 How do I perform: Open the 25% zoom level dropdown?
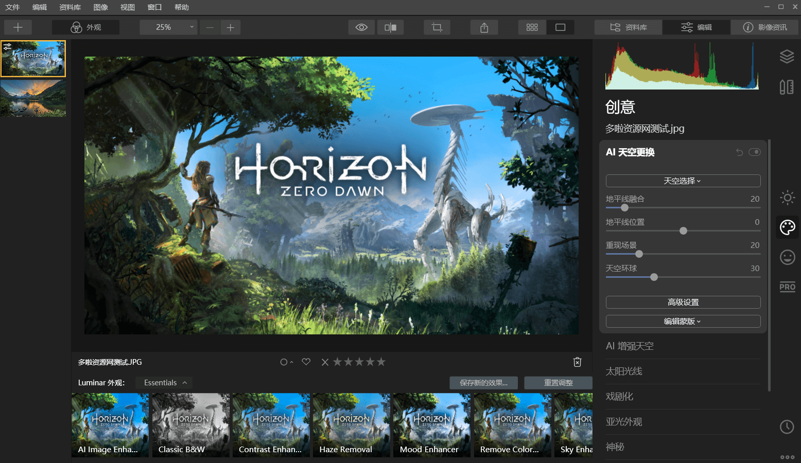pos(168,27)
